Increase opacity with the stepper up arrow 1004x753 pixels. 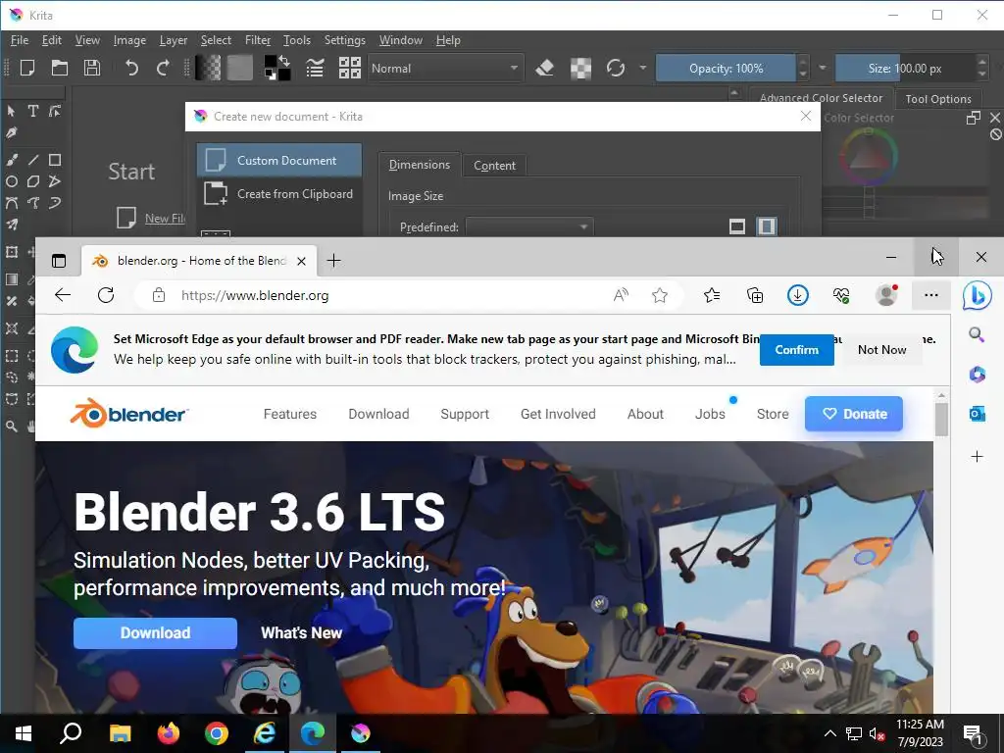point(803,61)
